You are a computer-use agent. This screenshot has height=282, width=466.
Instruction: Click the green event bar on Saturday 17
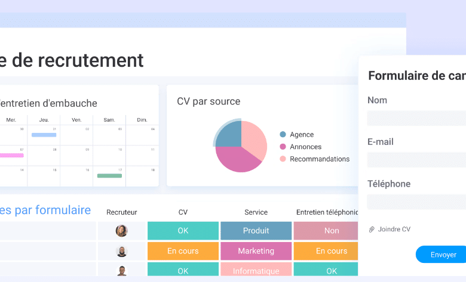coord(109,176)
